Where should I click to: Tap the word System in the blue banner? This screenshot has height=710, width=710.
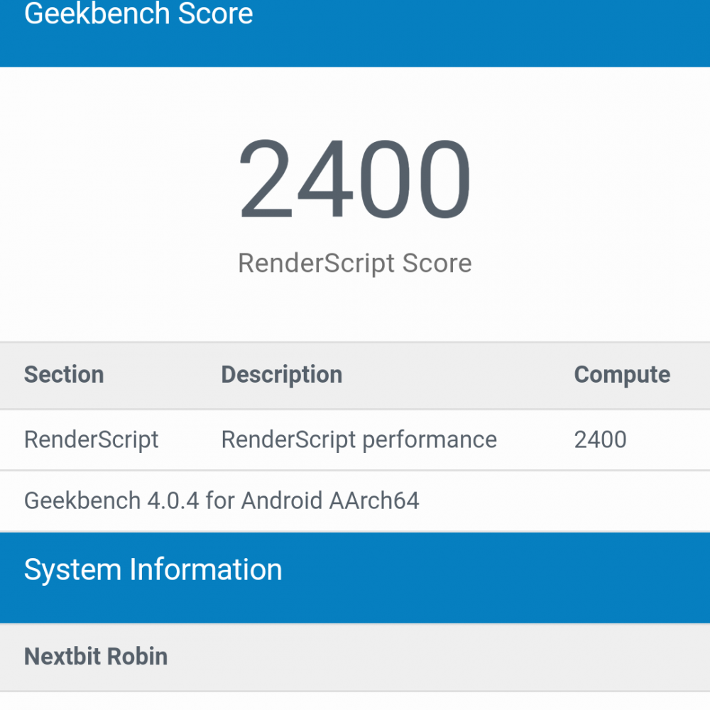coord(72,569)
